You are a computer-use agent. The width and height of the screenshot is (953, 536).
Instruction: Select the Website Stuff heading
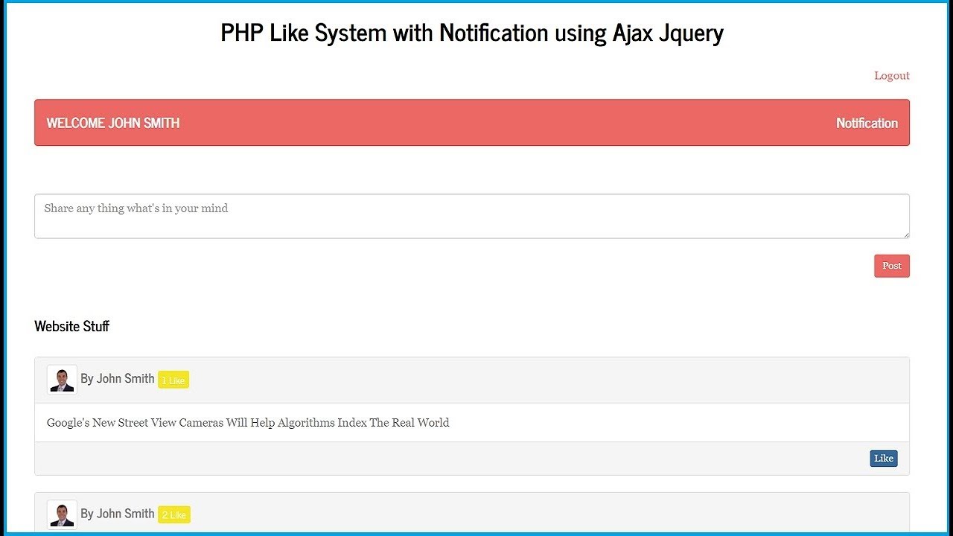pos(71,326)
